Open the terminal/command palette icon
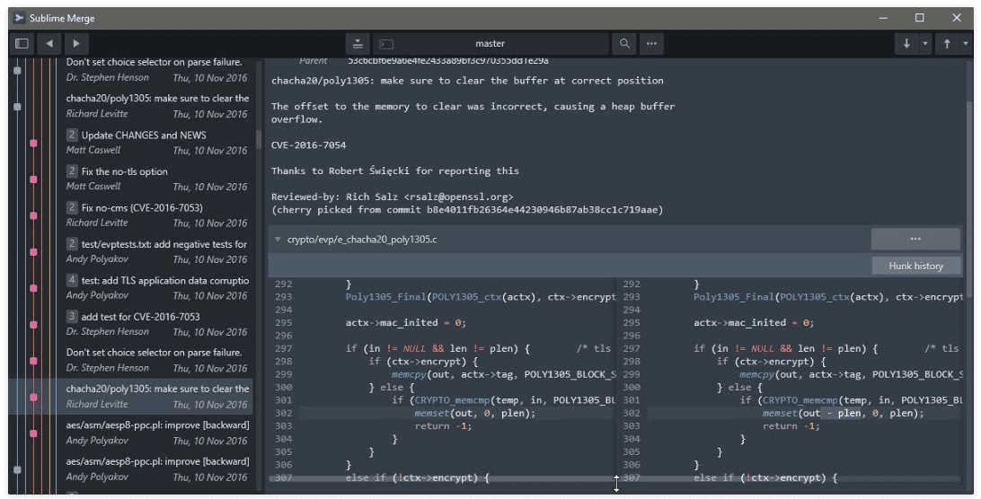Image resolution: width=981 pixels, height=499 pixels. point(386,44)
